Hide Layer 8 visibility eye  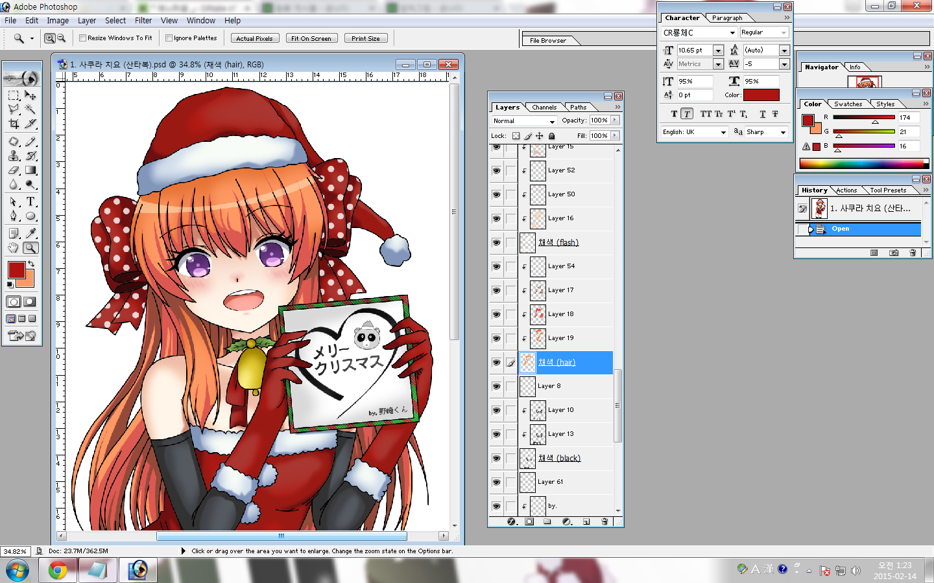(x=496, y=386)
